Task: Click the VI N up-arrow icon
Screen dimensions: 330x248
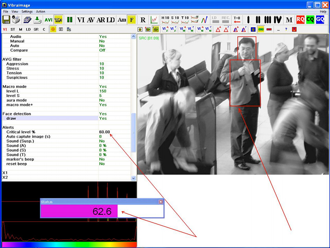Action: click(x=200, y=29)
